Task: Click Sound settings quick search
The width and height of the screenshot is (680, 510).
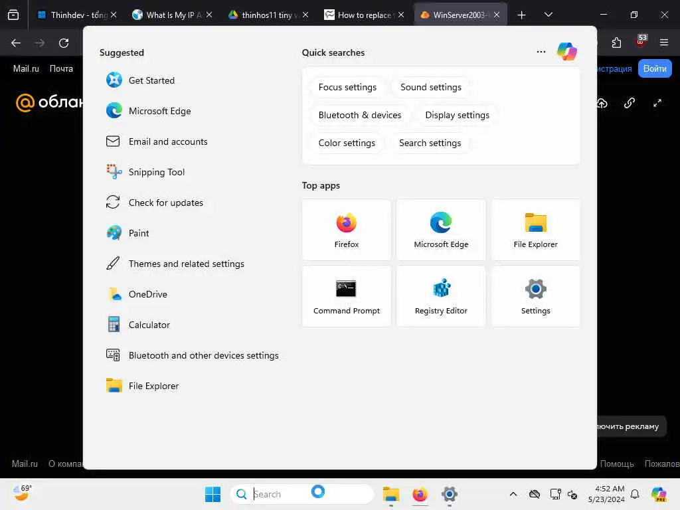Action: 430,87
